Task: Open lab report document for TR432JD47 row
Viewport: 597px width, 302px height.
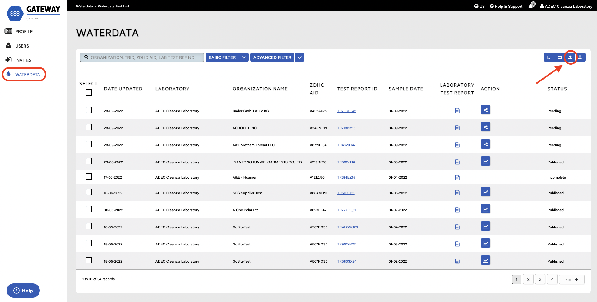Action: coord(457,145)
